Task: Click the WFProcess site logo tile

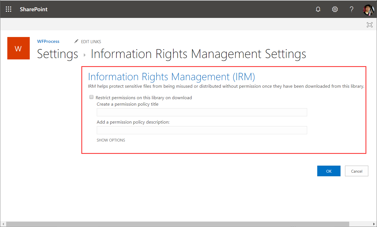Action: tap(18, 48)
